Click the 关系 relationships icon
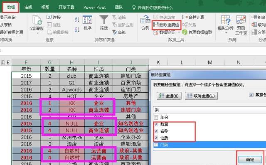Screen dimensions: 266x165 coord(185,25)
